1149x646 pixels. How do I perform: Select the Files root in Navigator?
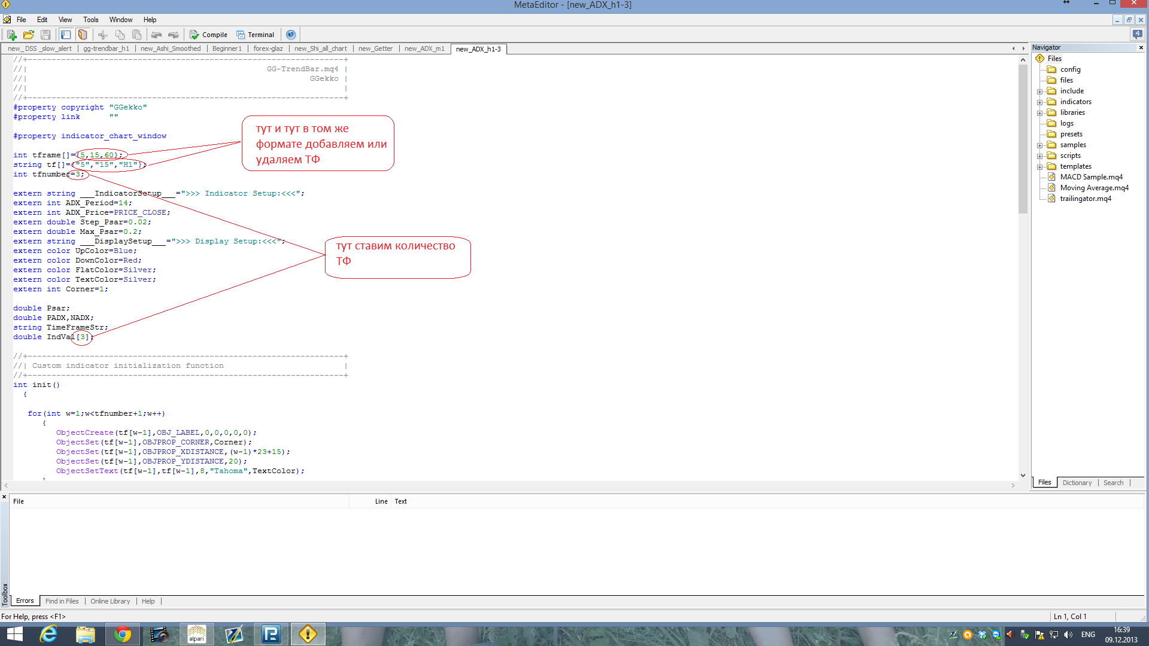click(x=1054, y=59)
